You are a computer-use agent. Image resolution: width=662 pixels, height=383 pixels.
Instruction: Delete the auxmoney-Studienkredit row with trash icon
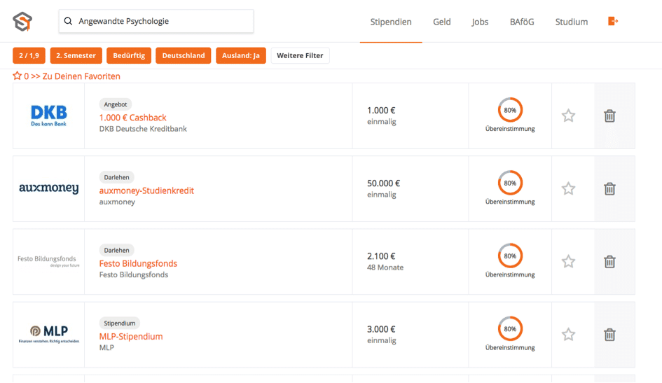tap(609, 188)
